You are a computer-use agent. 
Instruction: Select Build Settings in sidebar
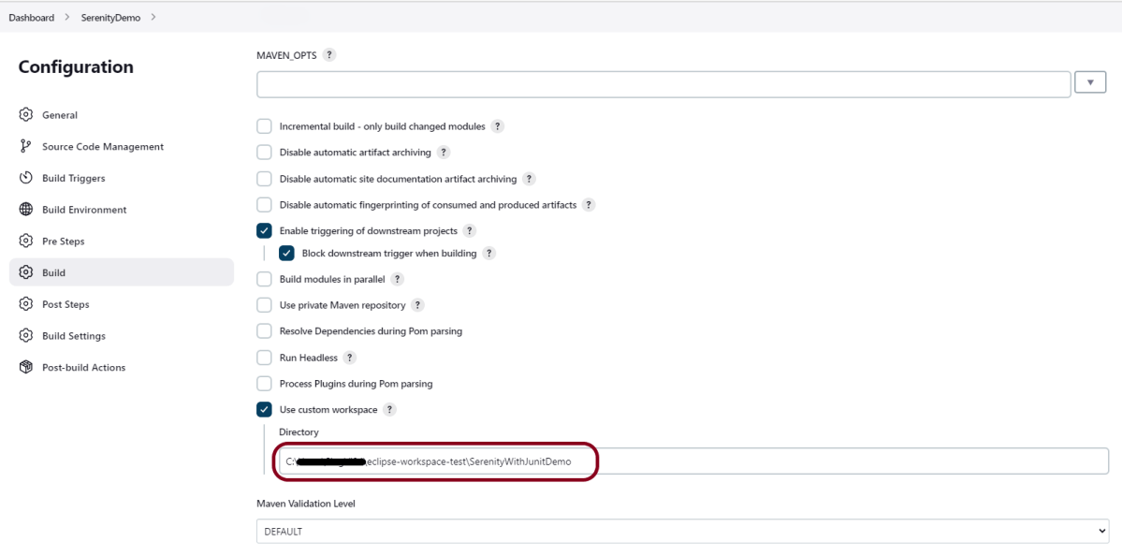pos(73,336)
